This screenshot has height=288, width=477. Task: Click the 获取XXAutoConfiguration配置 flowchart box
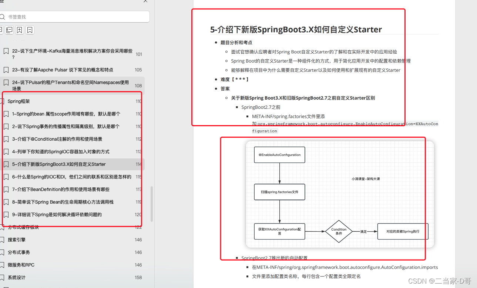(279, 231)
